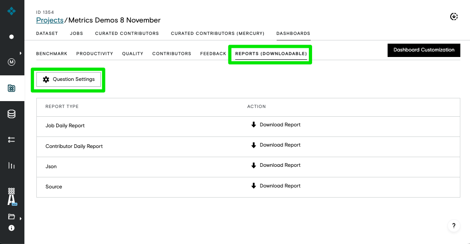Image resolution: width=470 pixels, height=244 pixels.
Task: Click the Dashboard Customization button
Action: click(x=424, y=50)
